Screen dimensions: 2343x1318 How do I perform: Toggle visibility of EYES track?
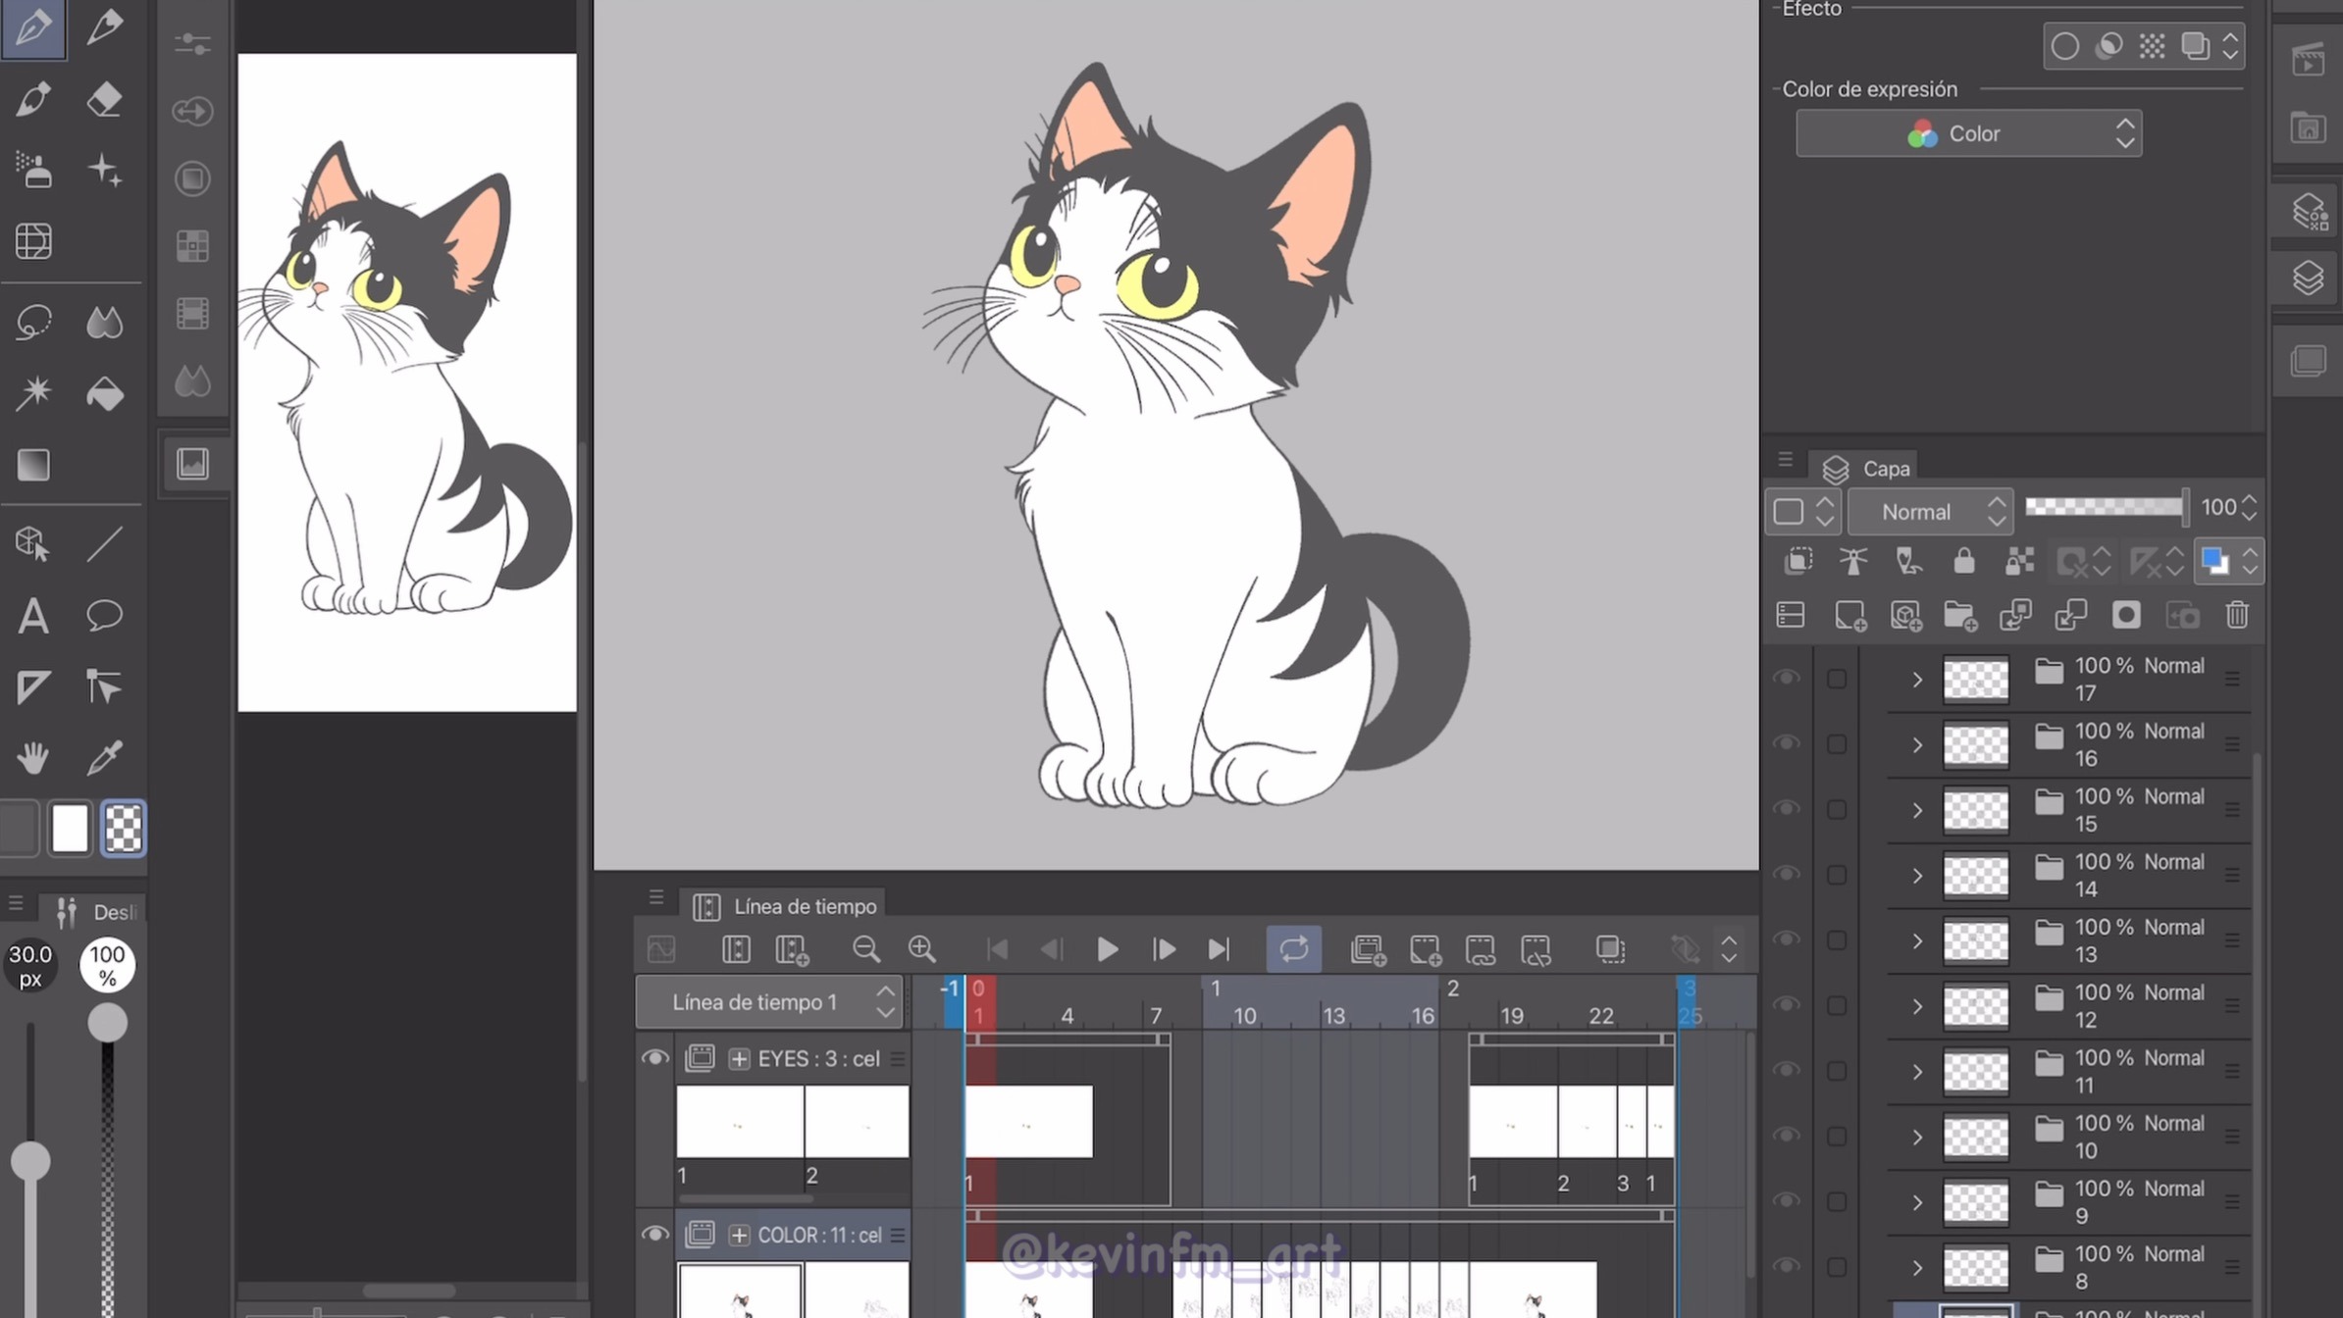[x=654, y=1058]
